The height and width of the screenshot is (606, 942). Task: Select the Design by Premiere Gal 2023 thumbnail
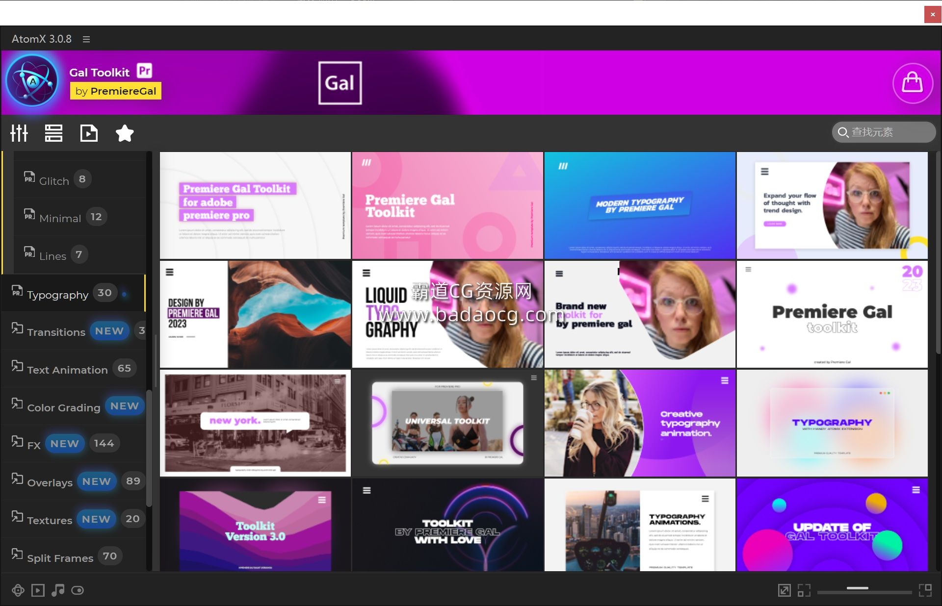[255, 314]
